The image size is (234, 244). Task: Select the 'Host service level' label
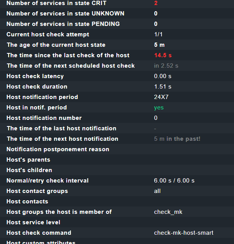pos(34,222)
